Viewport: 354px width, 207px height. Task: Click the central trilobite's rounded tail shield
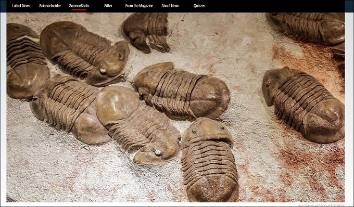[210, 97]
